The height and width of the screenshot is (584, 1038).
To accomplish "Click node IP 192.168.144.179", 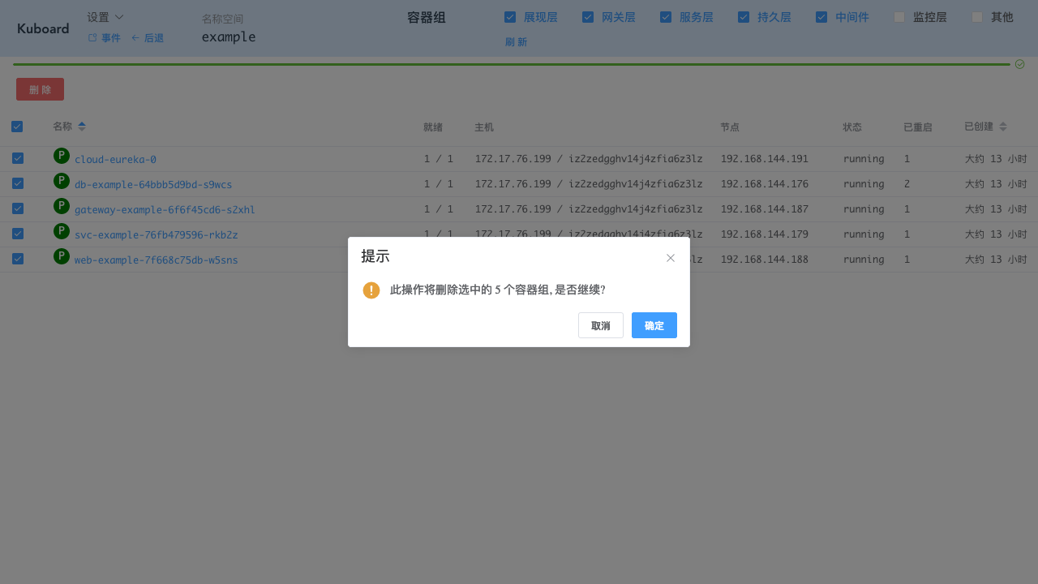I will pos(765,234).
